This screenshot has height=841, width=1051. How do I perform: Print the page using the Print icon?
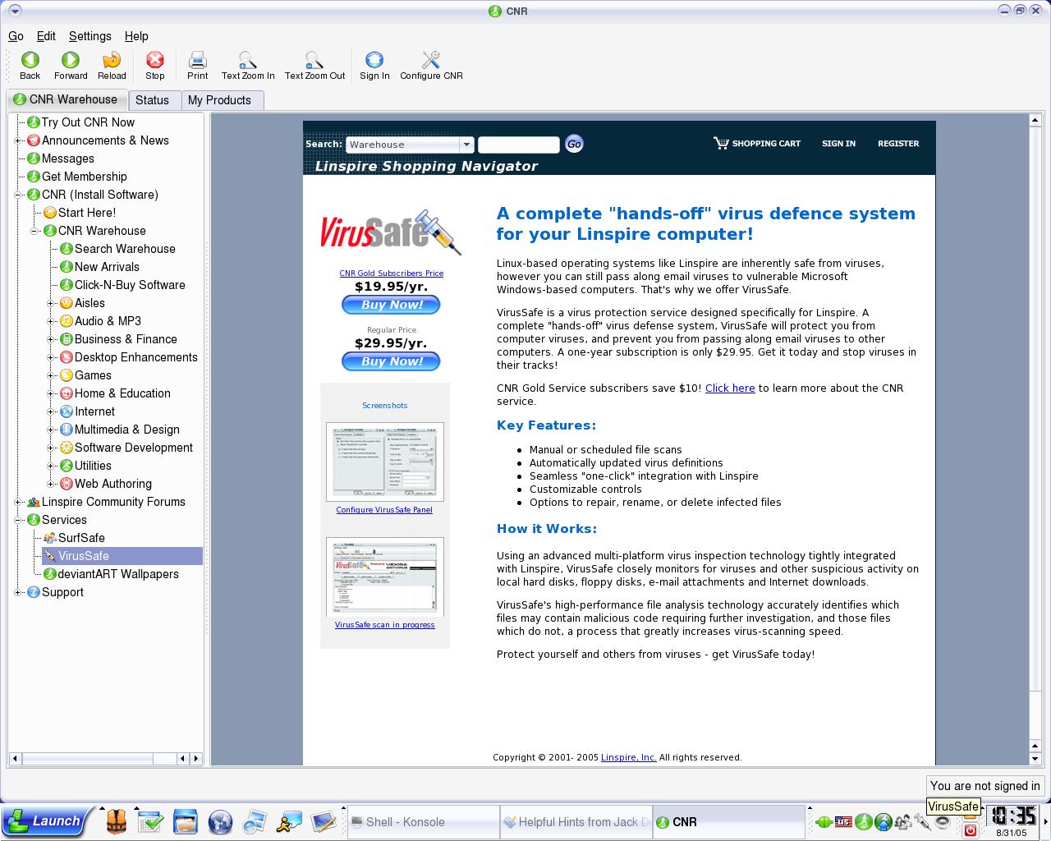(x=198, y=60)
